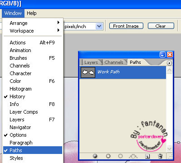Open Paths panel flyout menu arrow
The width and height of the screenshot is (181, 163).
pos(169,63)
